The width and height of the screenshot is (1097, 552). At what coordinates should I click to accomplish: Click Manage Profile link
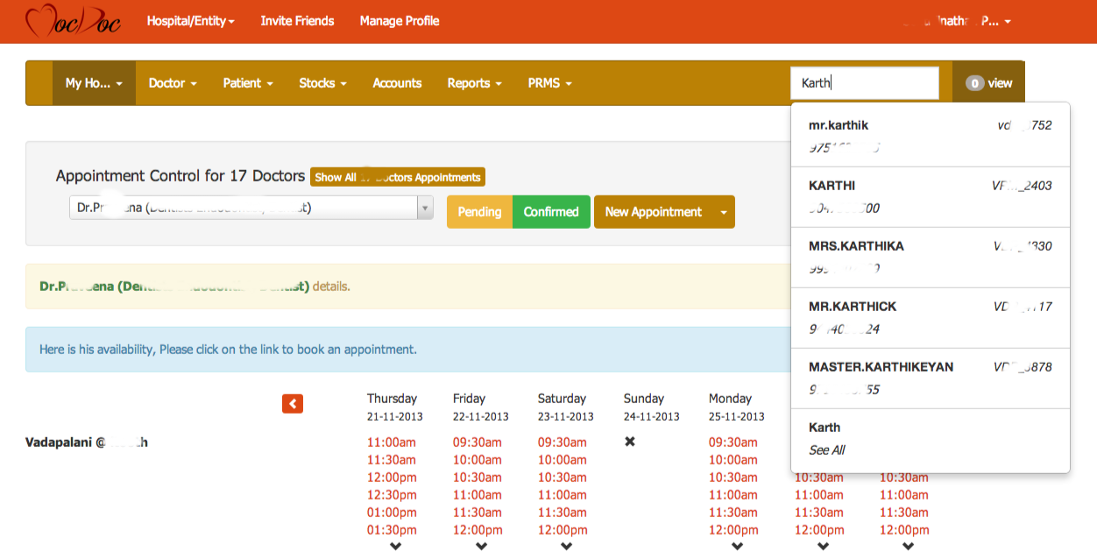click(x=400, y=21)
